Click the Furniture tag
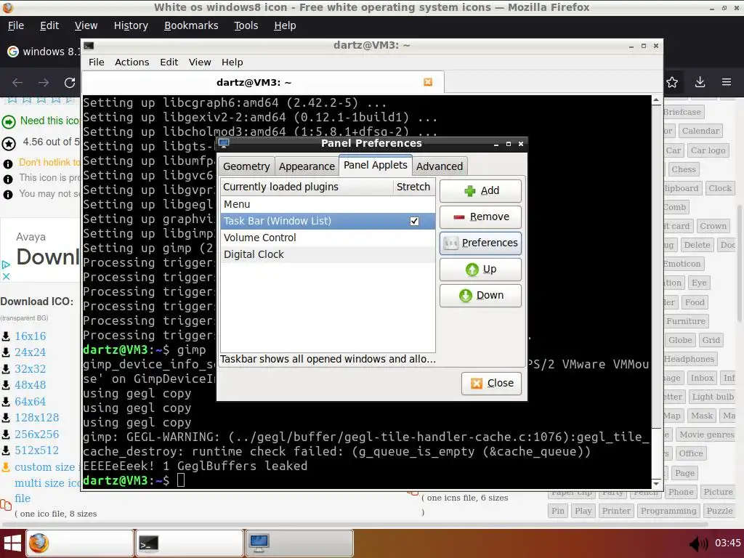 coord(686,321)
